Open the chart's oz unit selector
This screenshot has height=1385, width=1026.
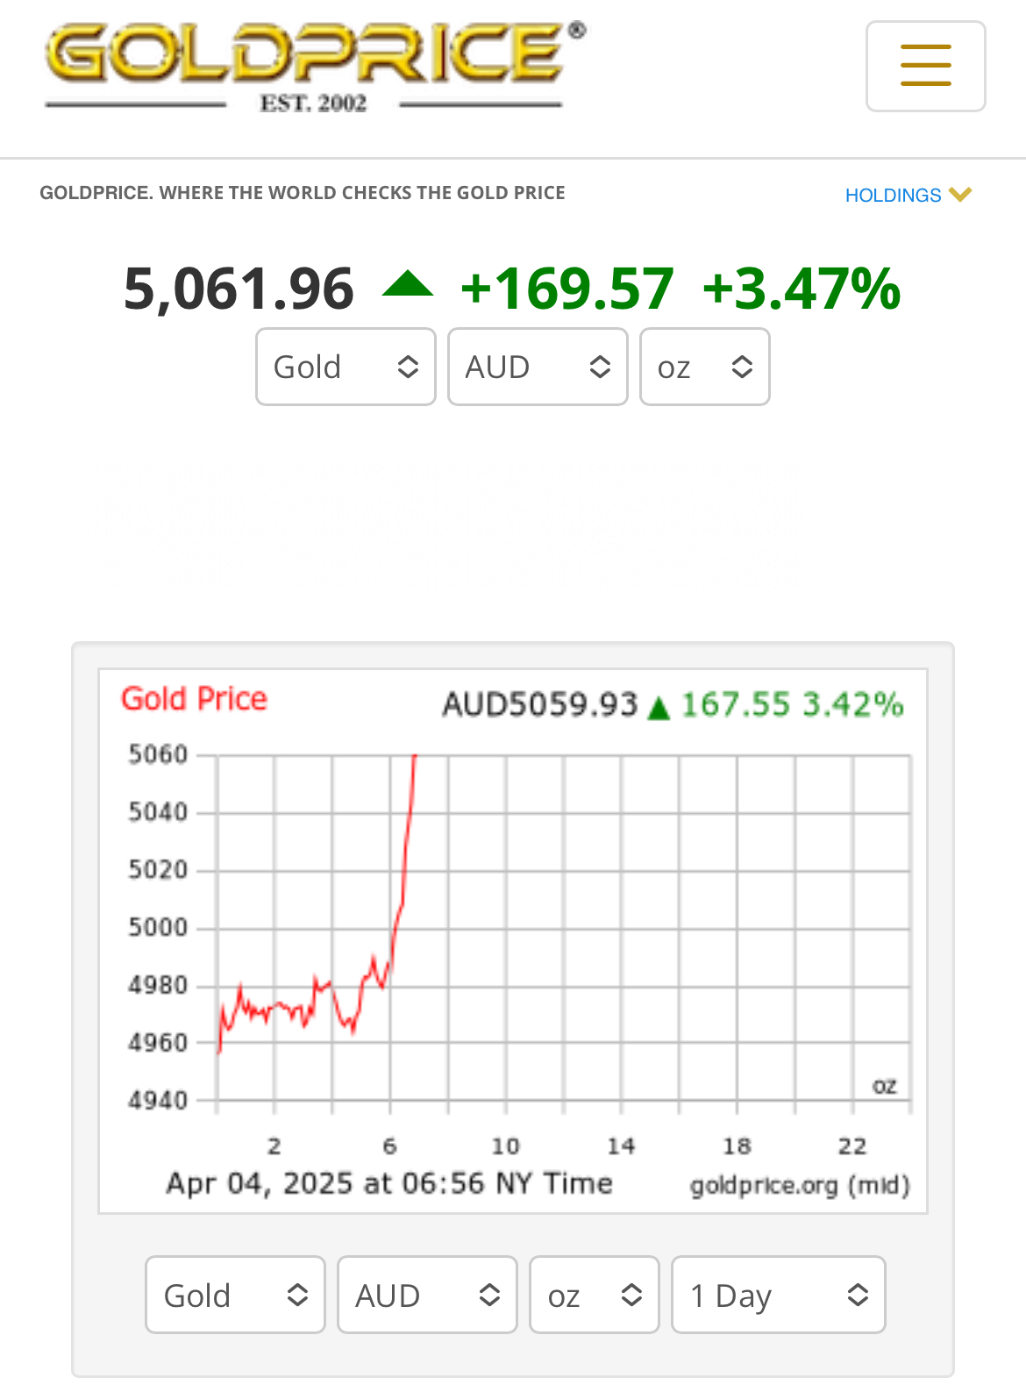(595, 1295)
